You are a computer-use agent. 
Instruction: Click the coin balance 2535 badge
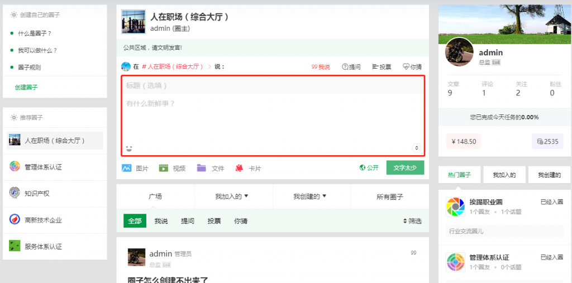(x=547, y=142)
